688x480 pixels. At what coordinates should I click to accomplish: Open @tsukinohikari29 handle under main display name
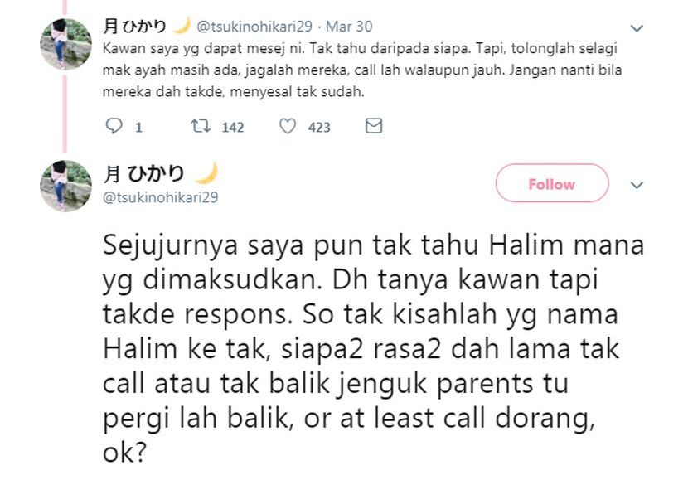coord(160,197)
